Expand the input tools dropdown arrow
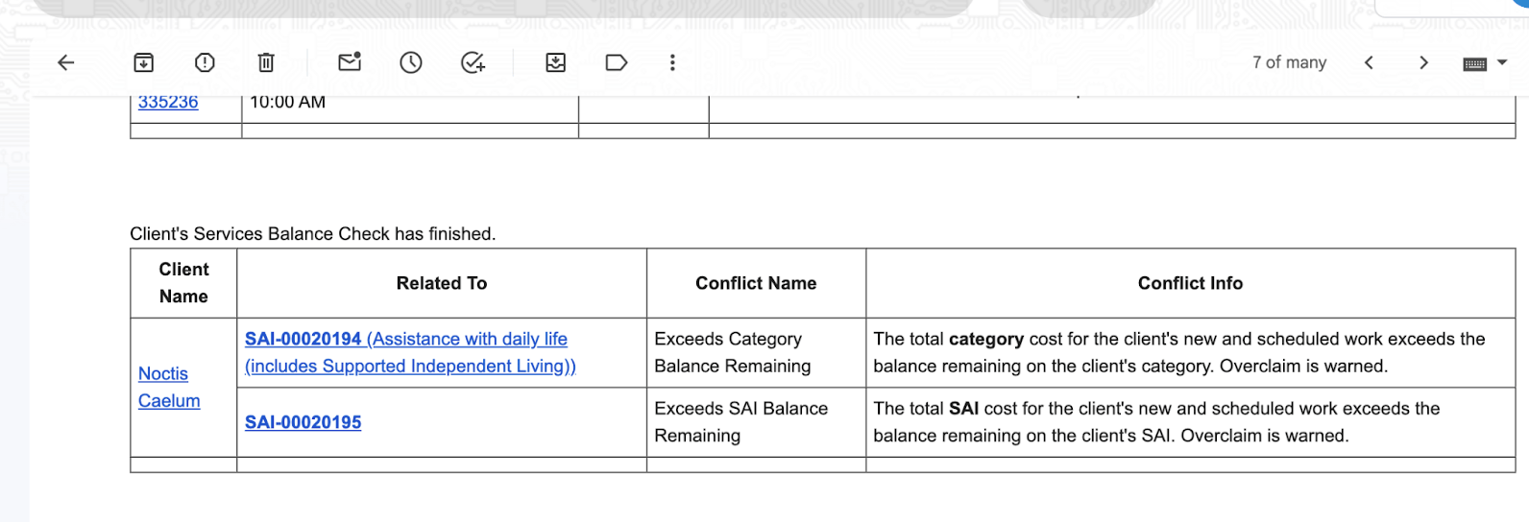Screen dimensions: 1529x522 click(x=1503, y=62)
